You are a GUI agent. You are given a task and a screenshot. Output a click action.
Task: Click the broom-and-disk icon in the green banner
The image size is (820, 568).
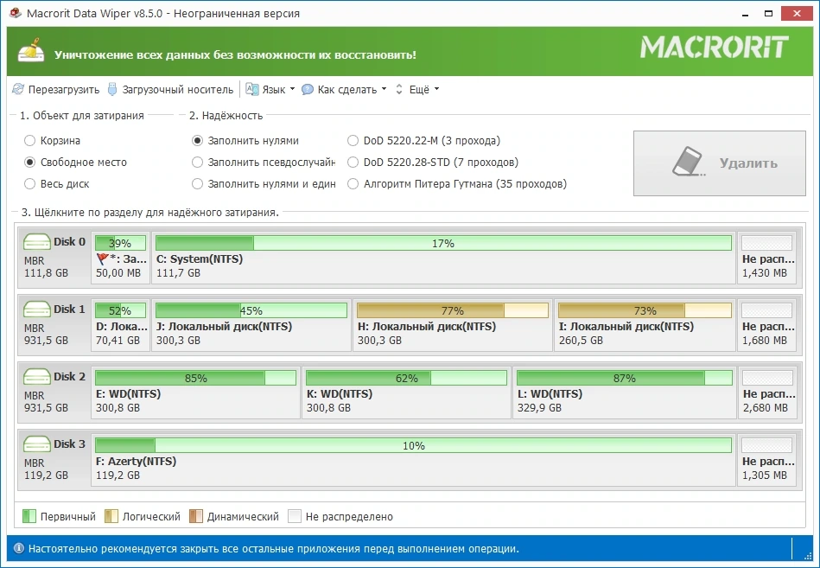[31, 51]
